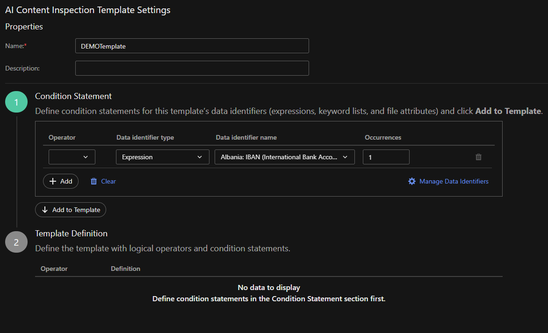548x333 pixels.
Task: Click the Occurrences field showing 1
Action: click(386, 157)
